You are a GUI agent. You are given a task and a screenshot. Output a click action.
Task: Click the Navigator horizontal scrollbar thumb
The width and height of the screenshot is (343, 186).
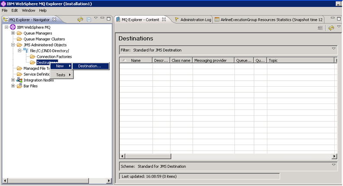pos(48,181)
